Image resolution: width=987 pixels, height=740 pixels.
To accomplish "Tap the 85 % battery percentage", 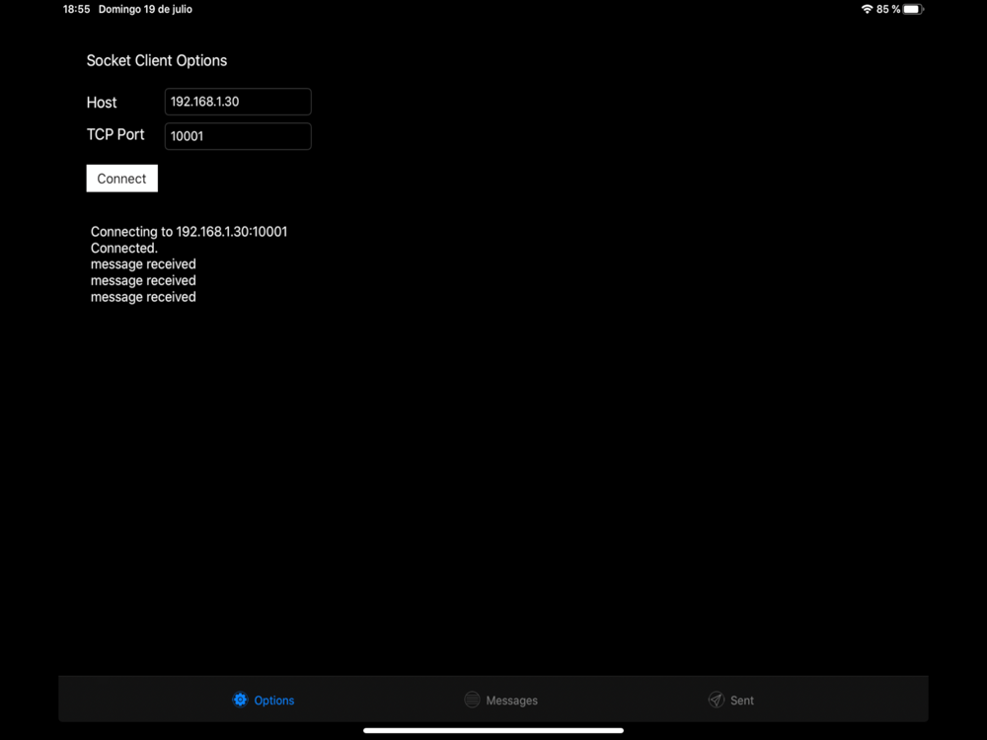I will tap(888, 9).
